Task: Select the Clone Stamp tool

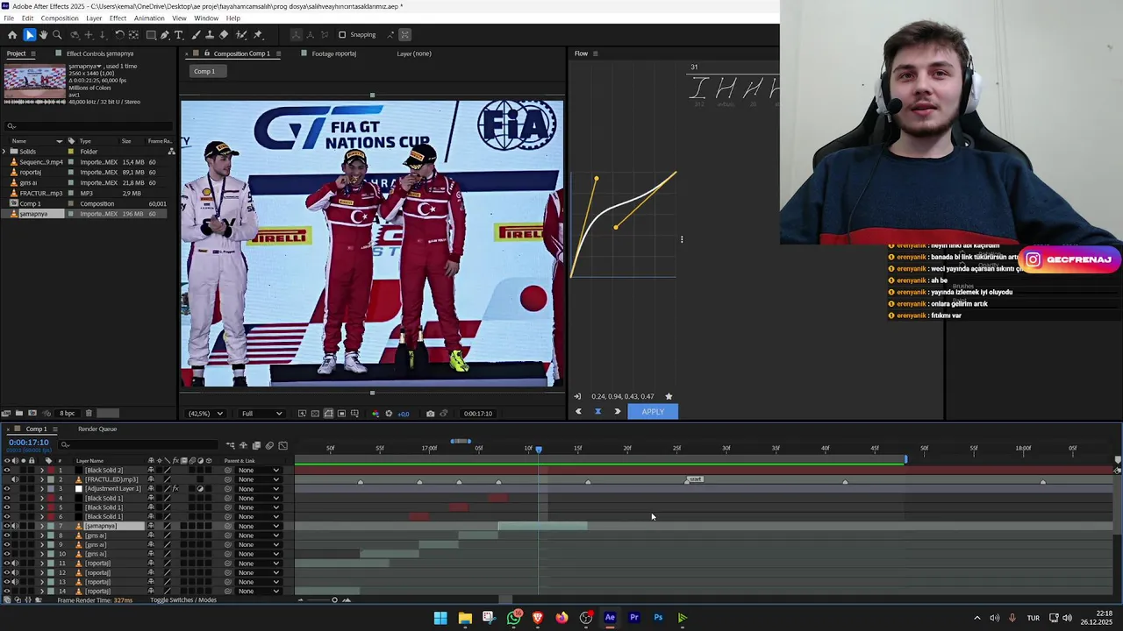Action: click(x=210, y=35)
